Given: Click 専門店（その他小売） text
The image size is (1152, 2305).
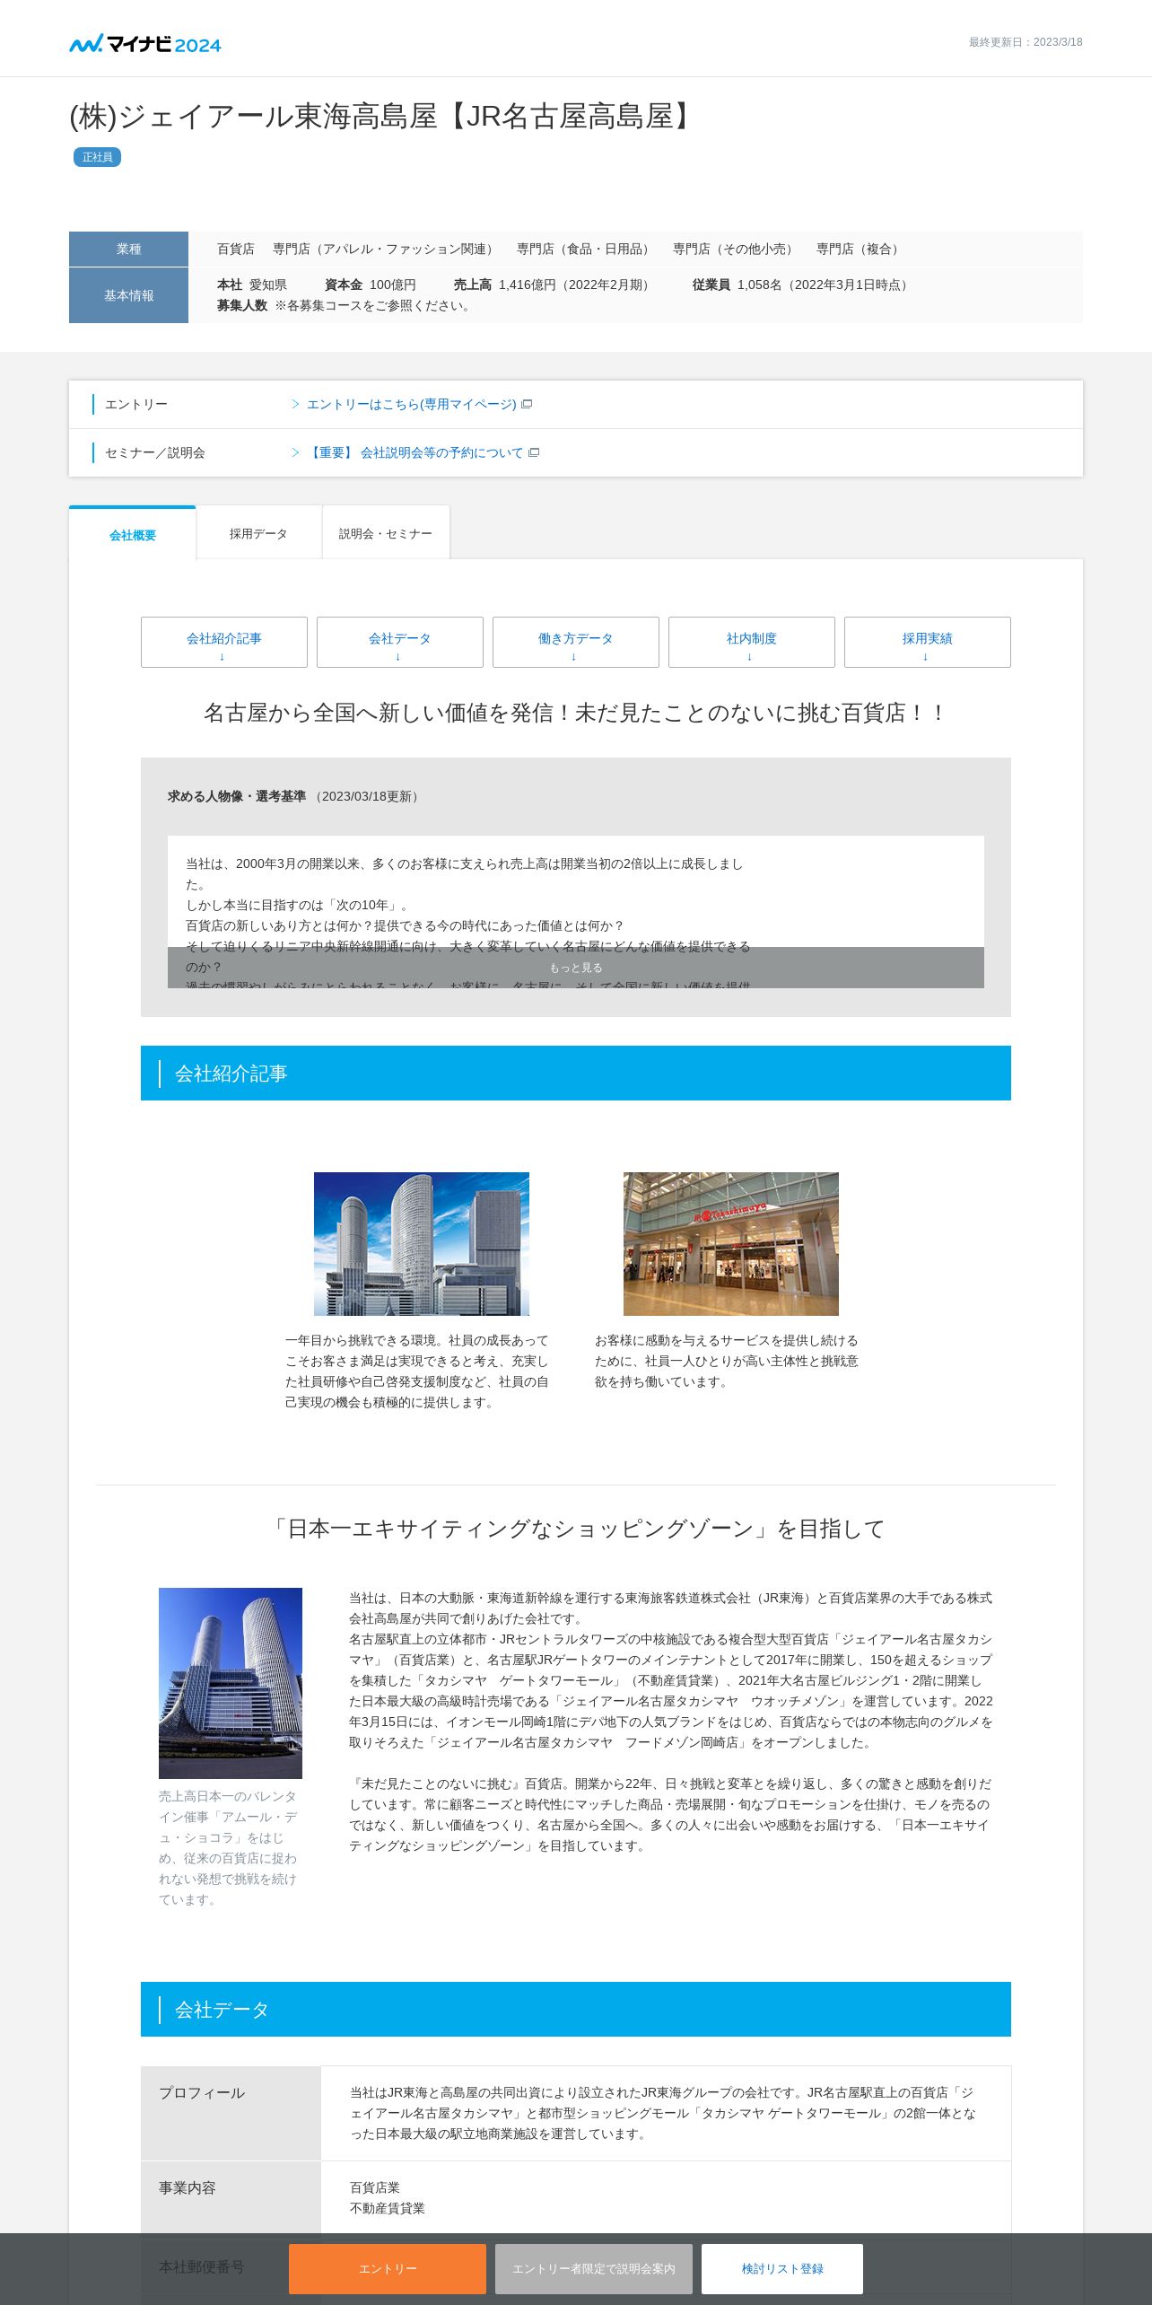Looking at the screenshot, I should (736, 250).
